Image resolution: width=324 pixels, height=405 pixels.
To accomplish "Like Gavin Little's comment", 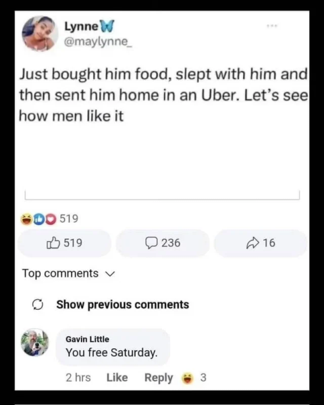I will pos(117,378).
